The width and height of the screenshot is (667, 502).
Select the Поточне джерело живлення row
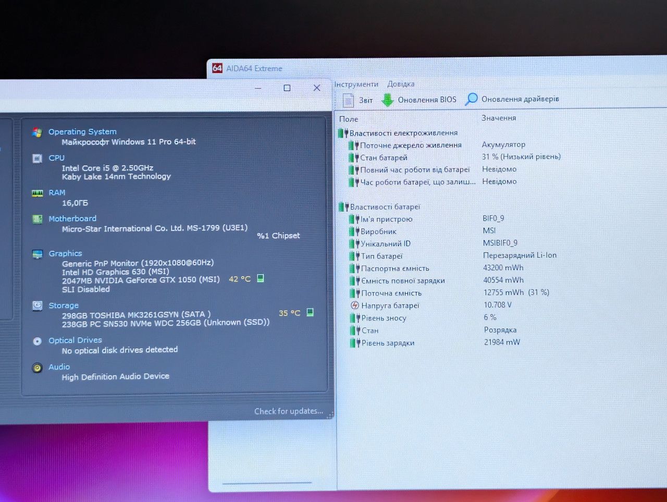(438, 145)
